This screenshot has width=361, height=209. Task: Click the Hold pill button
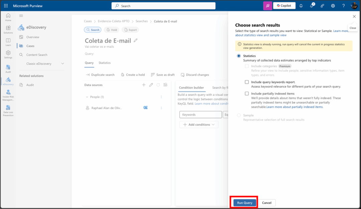(112, 30)
